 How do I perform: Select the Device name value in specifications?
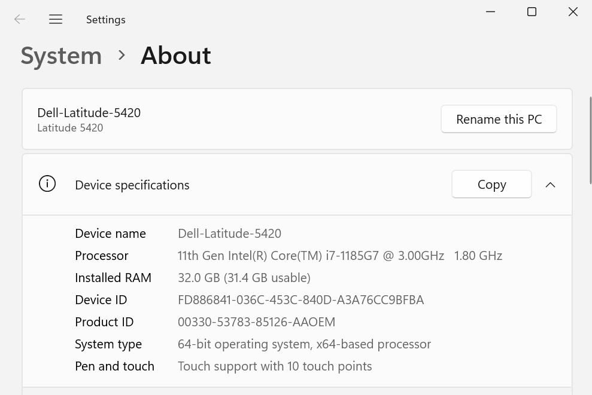click(x=229, y=234)
